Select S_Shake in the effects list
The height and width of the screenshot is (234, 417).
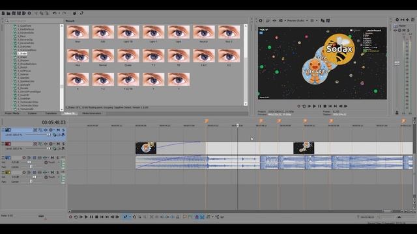click(23, 53)
